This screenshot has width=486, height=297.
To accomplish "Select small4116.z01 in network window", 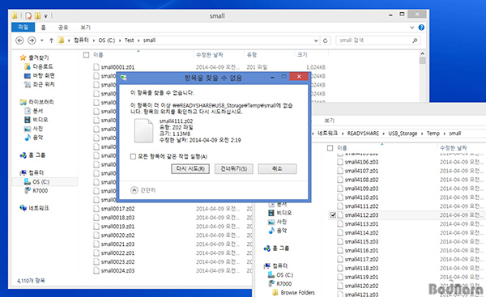I will (x=361, y=251).
